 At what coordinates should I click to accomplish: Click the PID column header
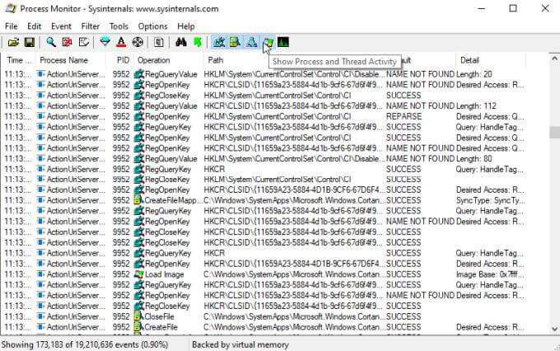(x=120, y=60)
